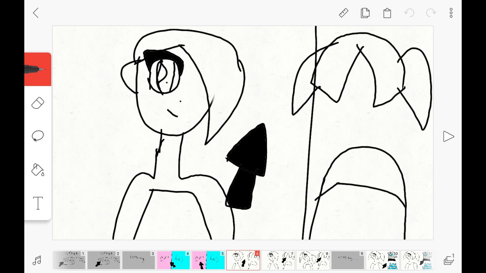This screenshot has height=273, width=486.
Task: Redo the last undone stroke
Action: [431, 13]
